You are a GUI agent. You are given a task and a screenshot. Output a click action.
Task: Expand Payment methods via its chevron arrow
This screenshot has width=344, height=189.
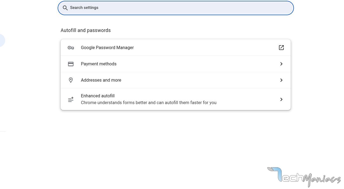click(281, 64)
